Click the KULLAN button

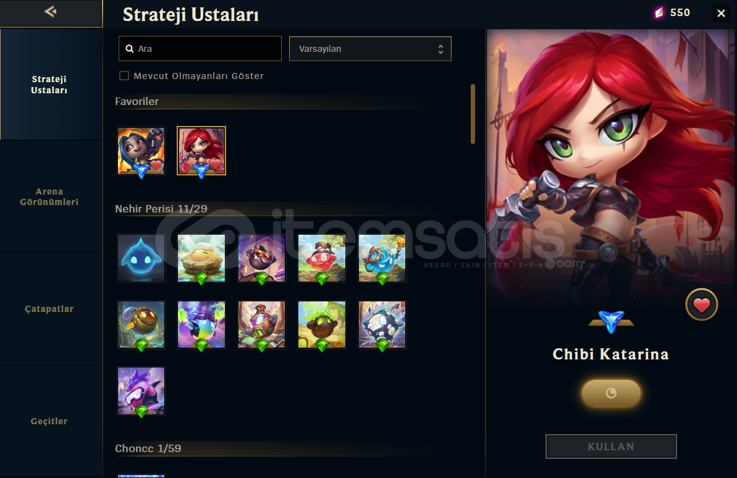[x=611, y=447]
